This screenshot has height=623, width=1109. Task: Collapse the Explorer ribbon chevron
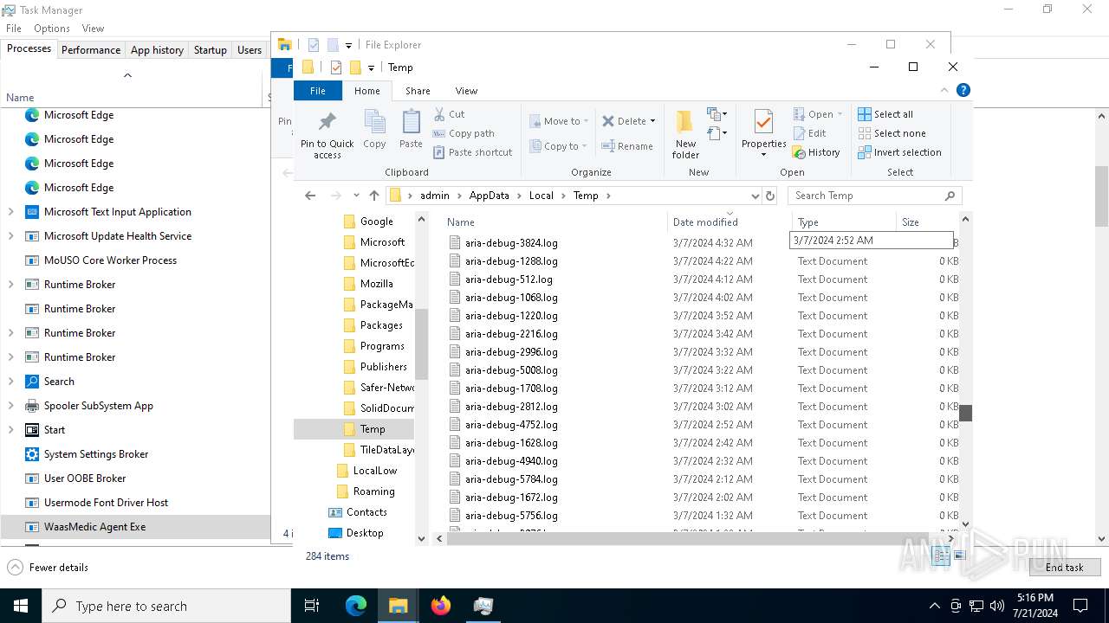(x=944, y=90)
